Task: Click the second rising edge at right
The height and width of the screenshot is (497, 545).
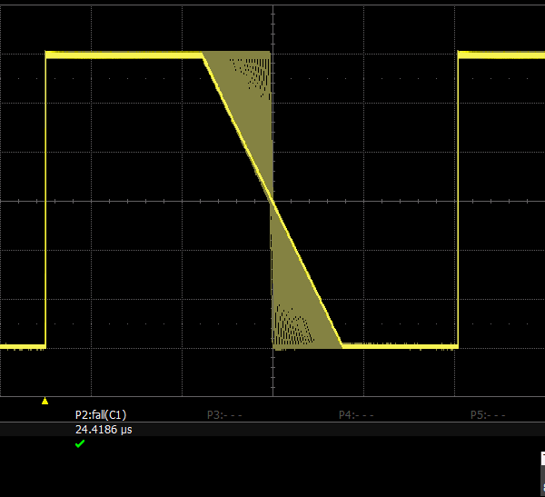Action: 458,200
